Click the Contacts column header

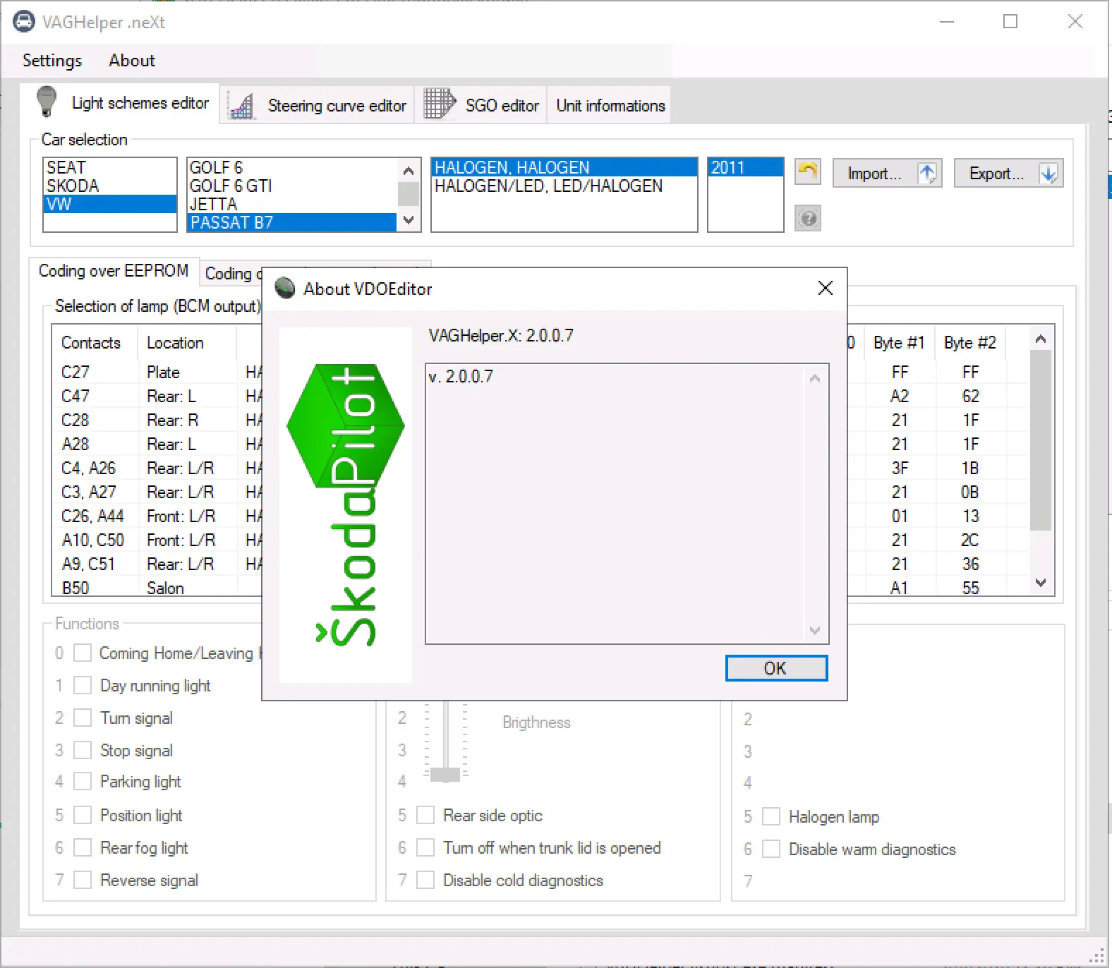coord(96,343)
